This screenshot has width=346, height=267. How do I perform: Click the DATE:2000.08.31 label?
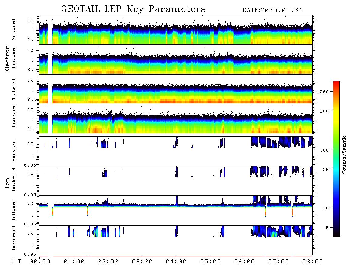click(x=272, y=10)
